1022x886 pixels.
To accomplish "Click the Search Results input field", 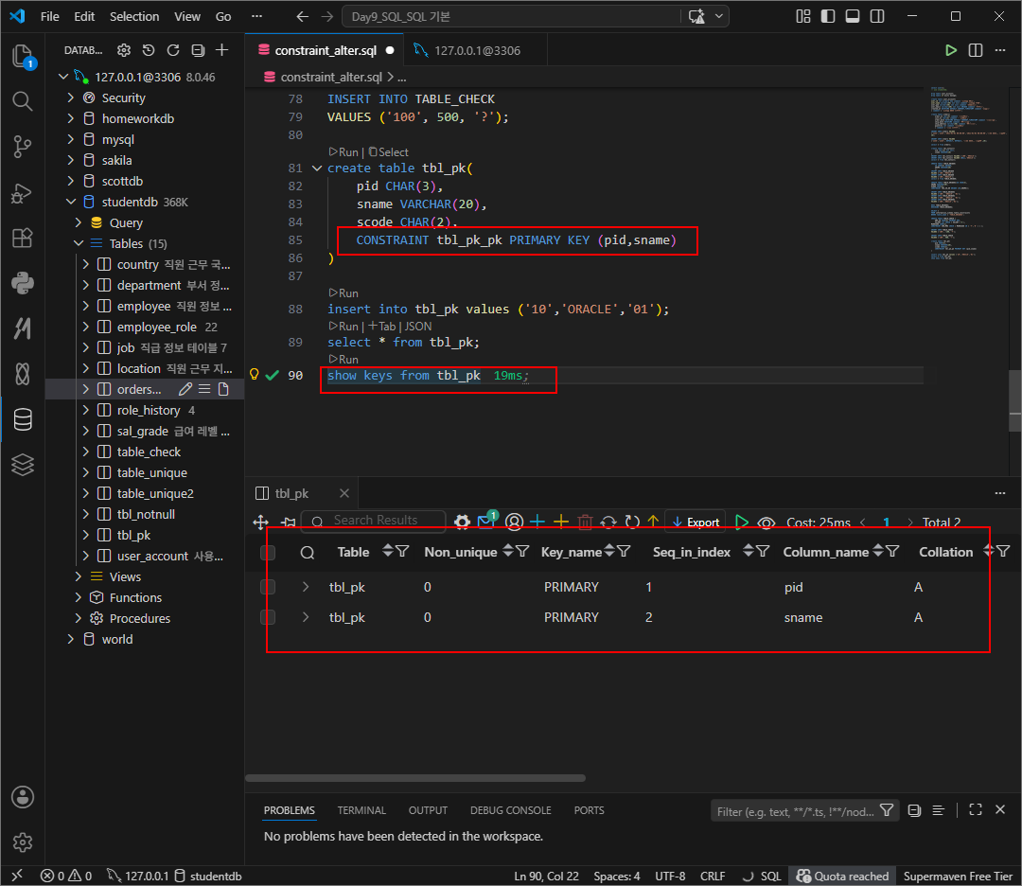I will pos(374,521).
